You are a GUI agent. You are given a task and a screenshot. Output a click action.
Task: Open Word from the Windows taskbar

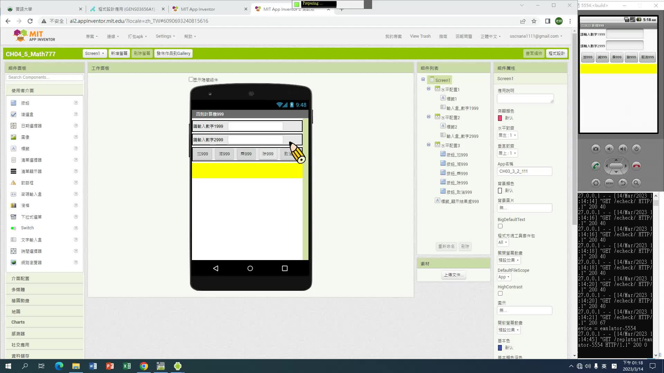pyautogui.click(x=93, y=366)
